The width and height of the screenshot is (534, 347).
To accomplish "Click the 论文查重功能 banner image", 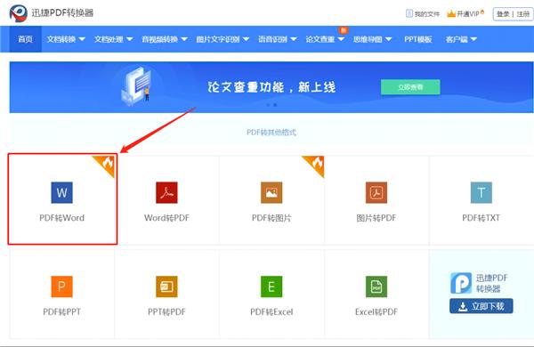I will (271, 87).
